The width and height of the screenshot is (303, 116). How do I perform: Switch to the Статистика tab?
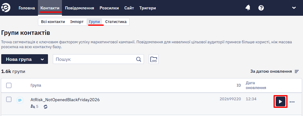coord(116,22)
